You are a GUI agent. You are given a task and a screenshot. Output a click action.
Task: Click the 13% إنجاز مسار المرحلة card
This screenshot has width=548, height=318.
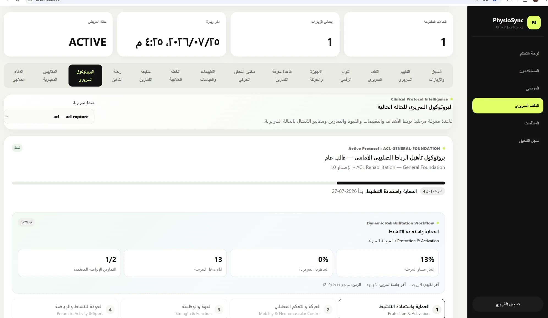tap(387, 263)
